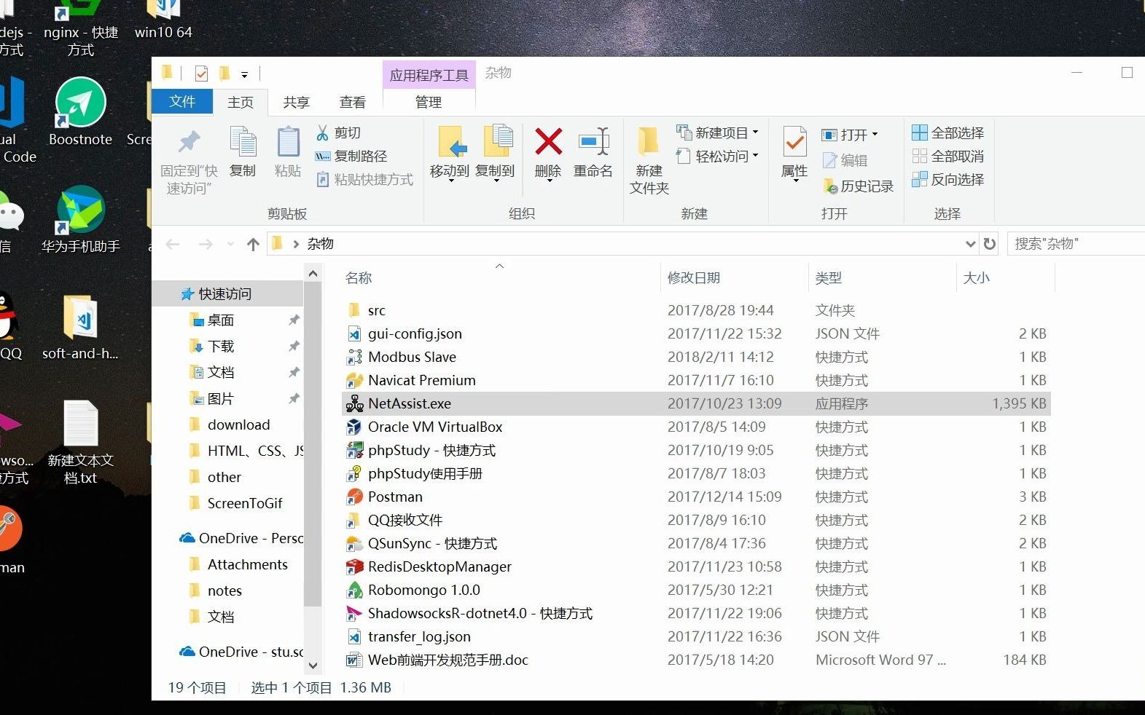Click the navigation pane scroll down arrow

coord(313,665)
